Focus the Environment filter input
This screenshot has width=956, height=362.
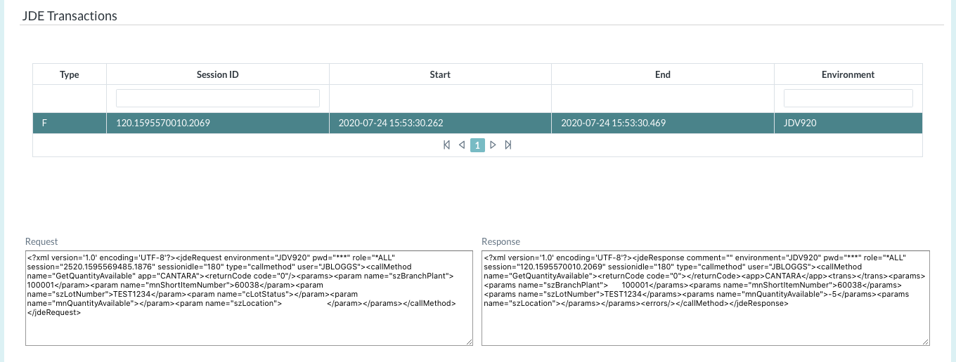point(848,98)
